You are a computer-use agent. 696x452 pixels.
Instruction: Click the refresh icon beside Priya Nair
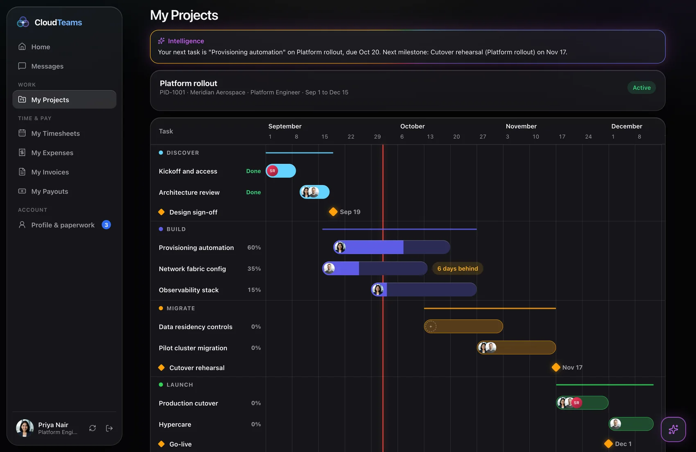(93, 428)
